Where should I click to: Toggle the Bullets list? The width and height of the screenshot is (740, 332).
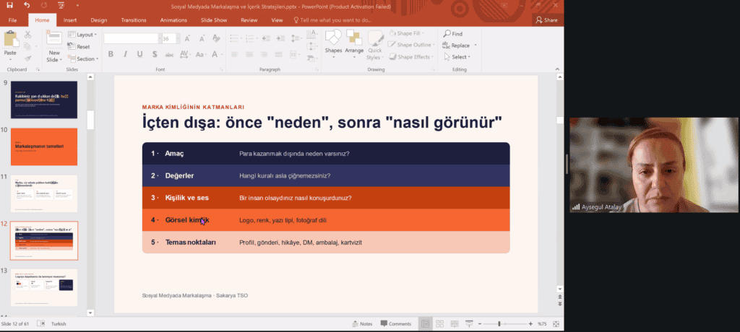(235, 38)
